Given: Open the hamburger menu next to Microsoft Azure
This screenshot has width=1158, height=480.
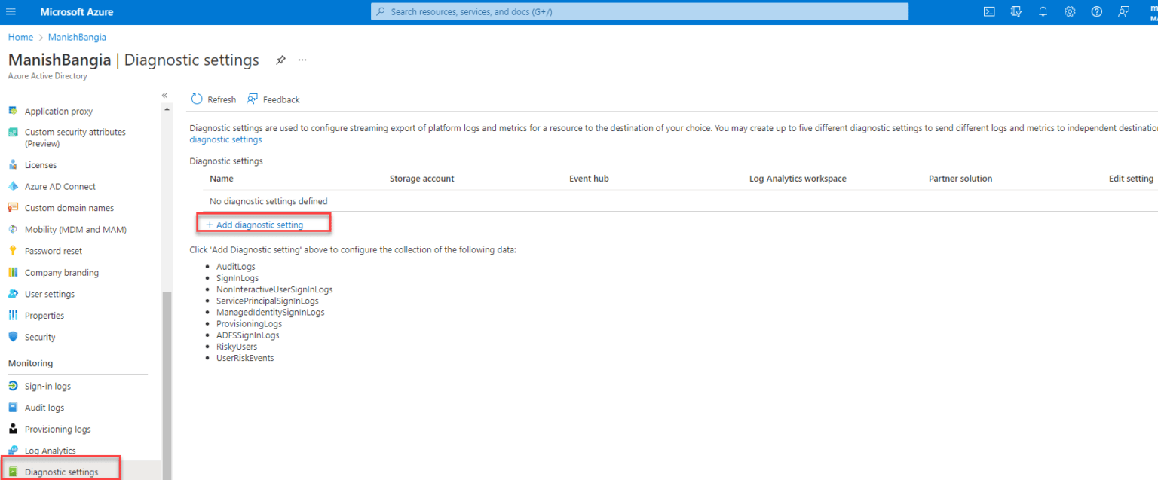Looking at the screenshot, I should point(12,11).
